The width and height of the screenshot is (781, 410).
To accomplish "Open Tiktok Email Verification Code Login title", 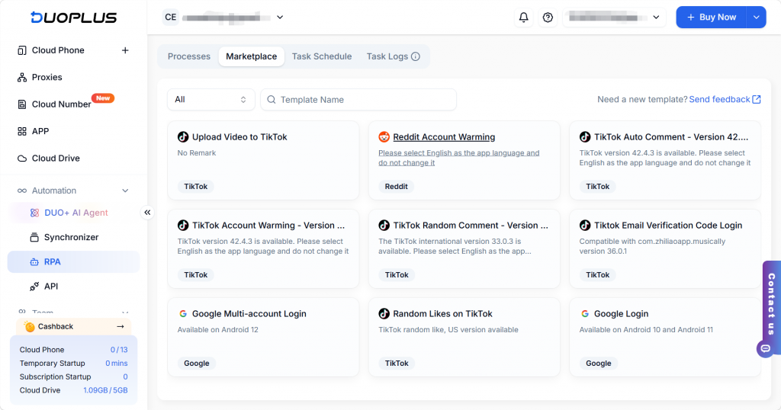I will (668, 226).
